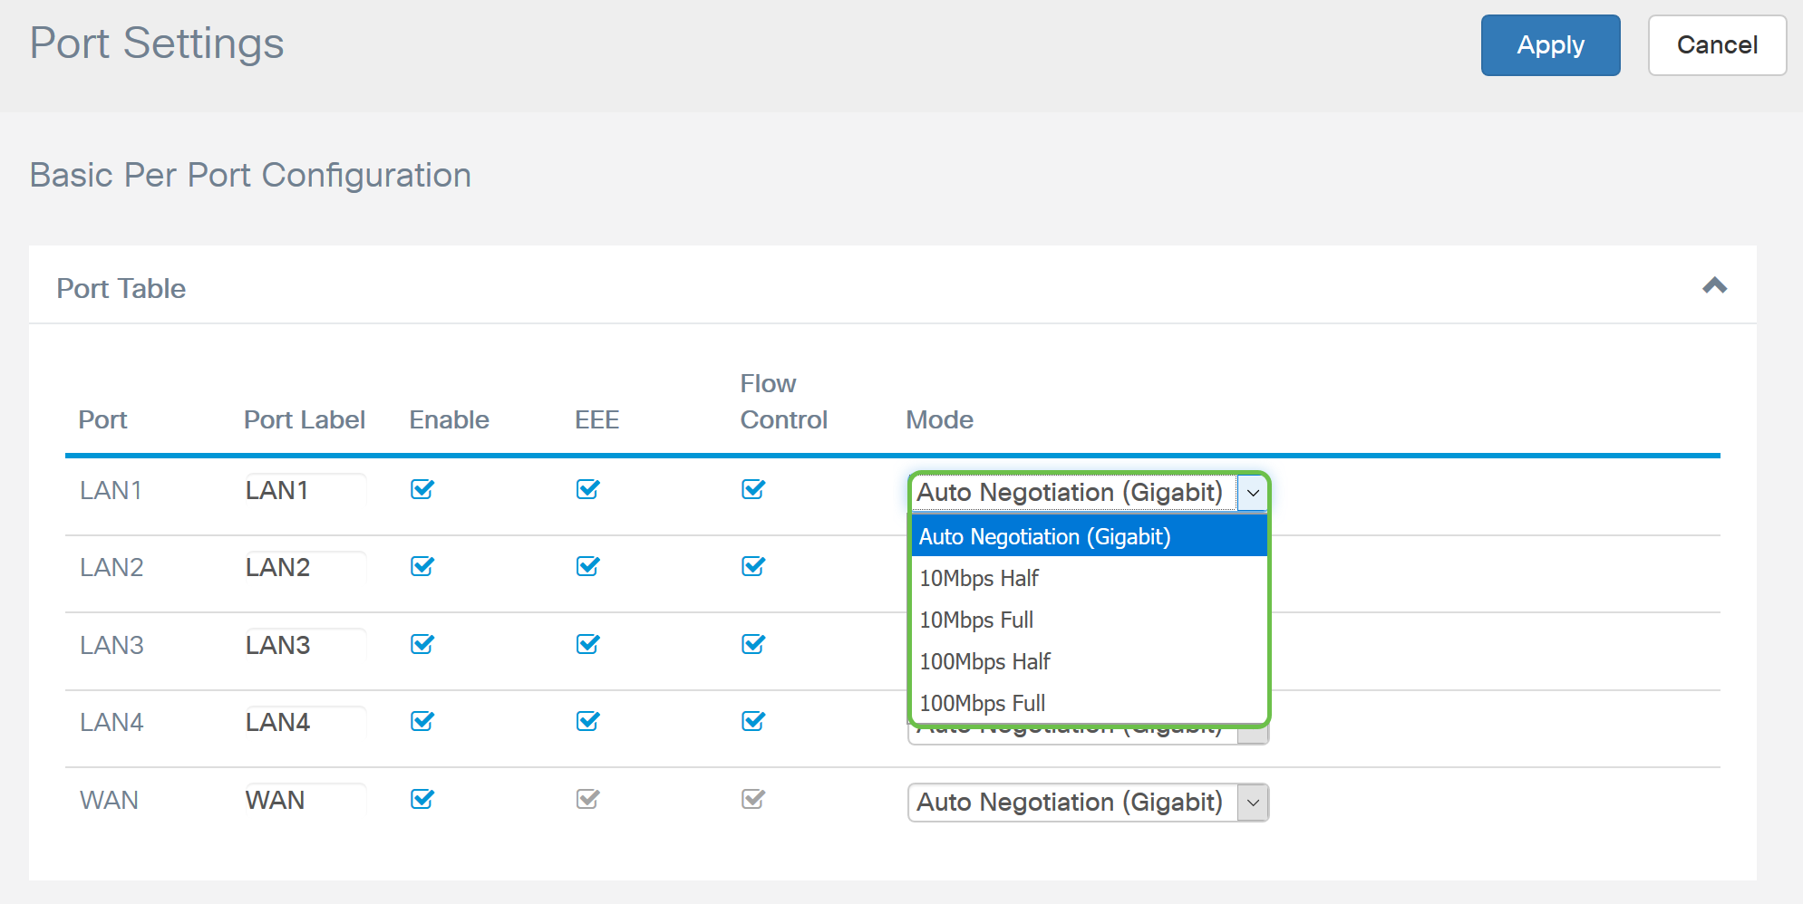Disable Flow Control on LAN3
This screenshot has width=1803, height=904.
point(753,644)
